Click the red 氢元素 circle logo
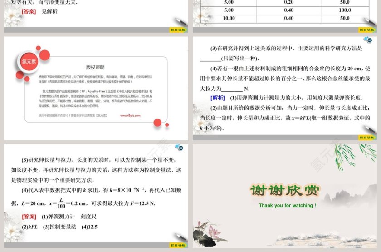 (x=29, y=62)
